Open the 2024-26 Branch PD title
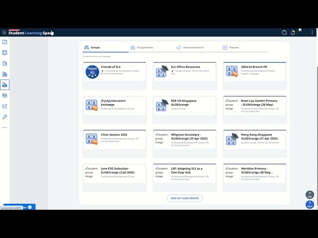Viewport: 318px width, 238px height. (254, 67)
